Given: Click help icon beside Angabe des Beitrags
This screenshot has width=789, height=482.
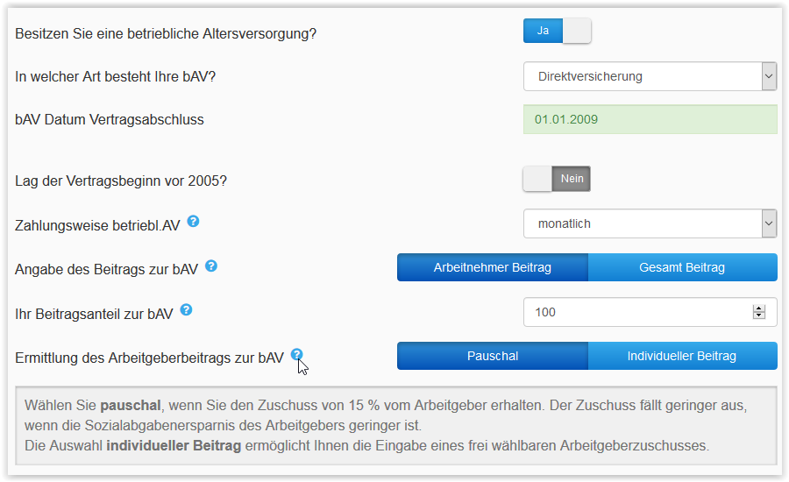Looking at the screenshot, I should 210,266.
